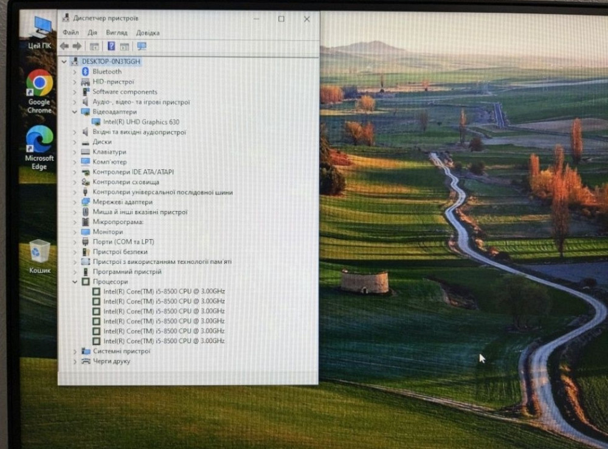Collapse the Відеоадаптери category
This screenshot has width=608, height=449.
tap(74, 111)
